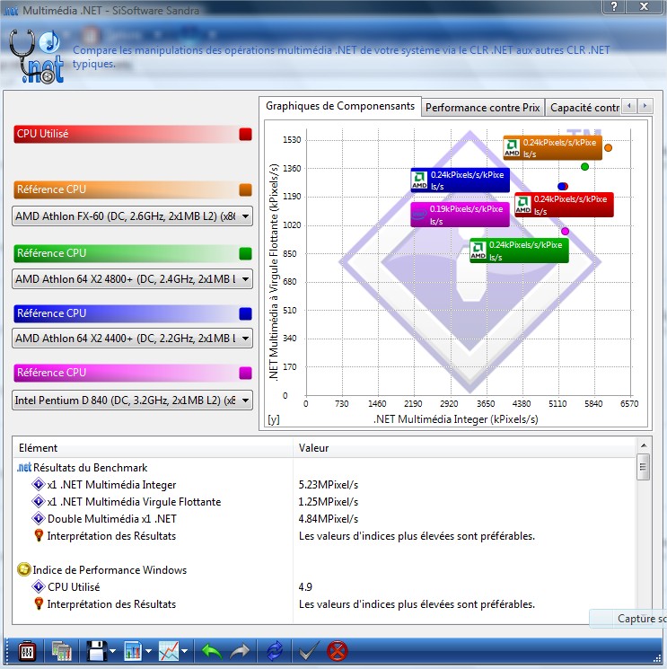Select the red AMD chart result label
The height and width of the screenshot is (669, 667).
[565, 205]
